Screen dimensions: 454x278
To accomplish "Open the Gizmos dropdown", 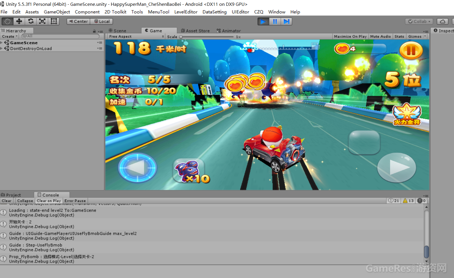I will click(417, 36).
